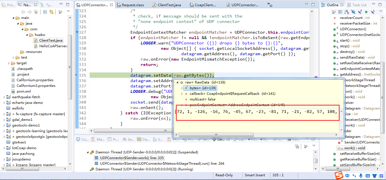Click breakpoint marker on line 335
The image size is (386, 180).
pos(76,75)
